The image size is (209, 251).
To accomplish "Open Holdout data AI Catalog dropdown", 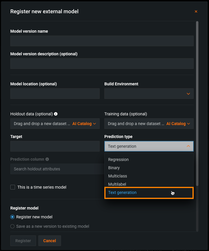I will (84, 124).
